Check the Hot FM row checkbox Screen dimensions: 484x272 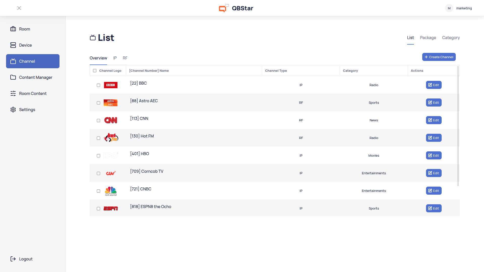tap(98, 138)
